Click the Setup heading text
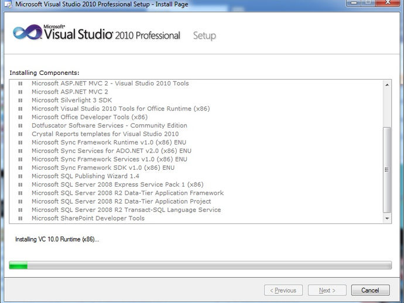The width and height of the screenshot is (404, 303). coord(204,36)
